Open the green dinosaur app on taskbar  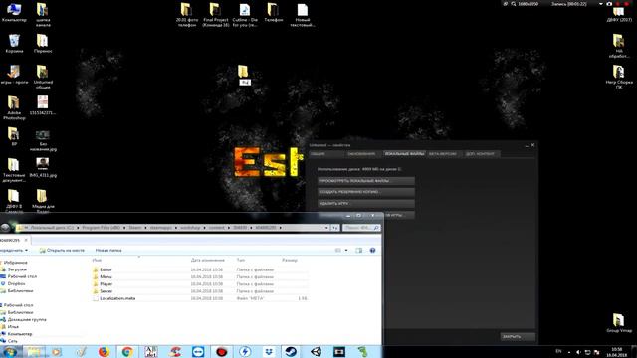[362, 351]
